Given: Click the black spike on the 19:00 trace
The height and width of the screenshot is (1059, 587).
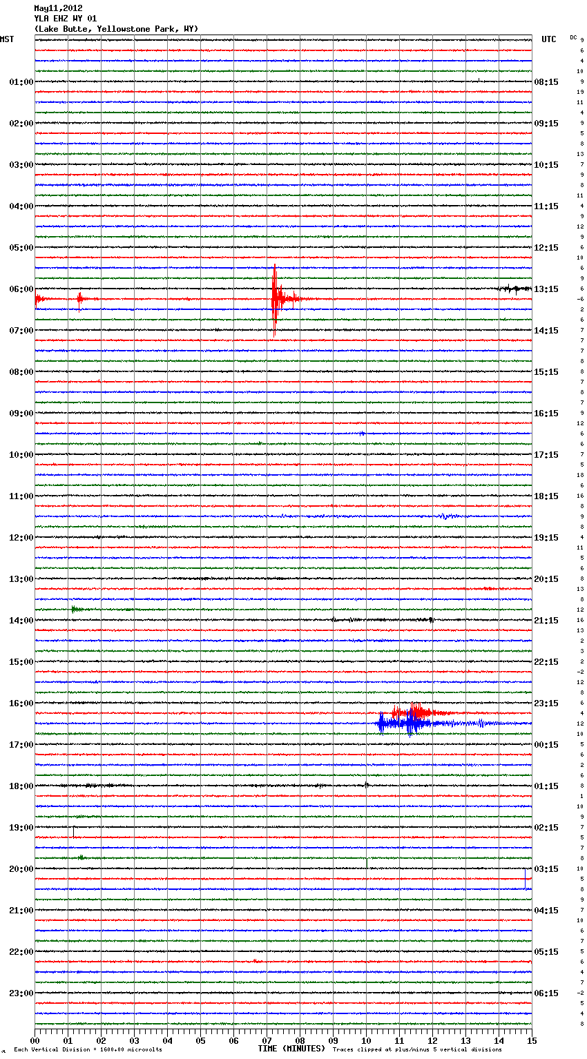Looking at the screenshot, I should coord(73,831).
